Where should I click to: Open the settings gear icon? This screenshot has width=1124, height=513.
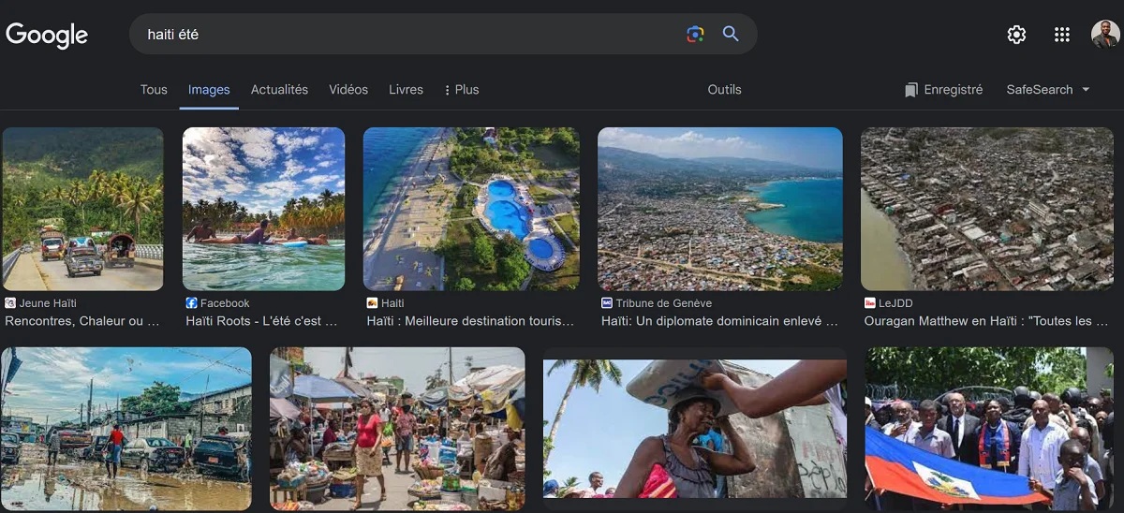click(x=1016, y=35)
